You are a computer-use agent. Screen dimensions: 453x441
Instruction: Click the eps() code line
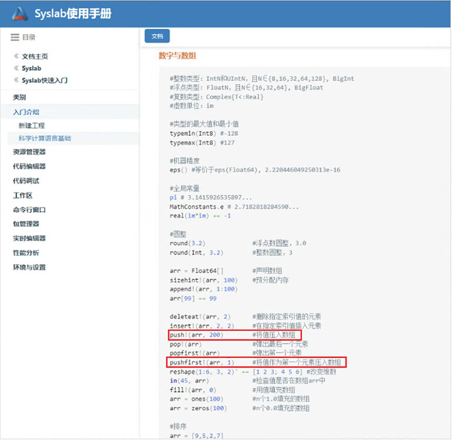(255, 170)
